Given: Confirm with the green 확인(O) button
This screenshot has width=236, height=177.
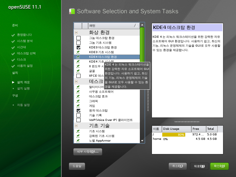Looking at the screenshot, I should [x=219, y=166].
